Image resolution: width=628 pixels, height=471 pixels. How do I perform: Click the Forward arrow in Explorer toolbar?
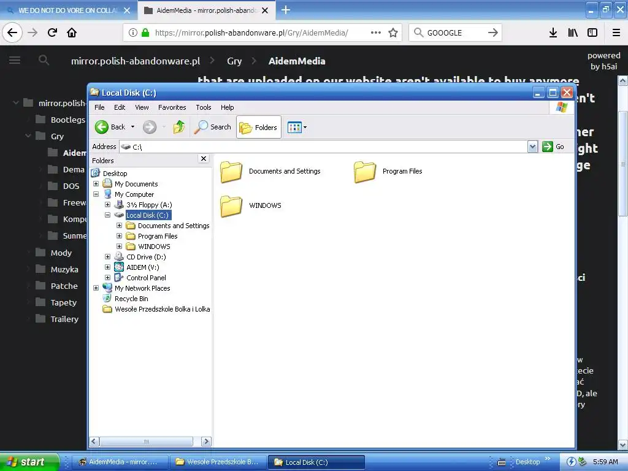pos(150,127)
